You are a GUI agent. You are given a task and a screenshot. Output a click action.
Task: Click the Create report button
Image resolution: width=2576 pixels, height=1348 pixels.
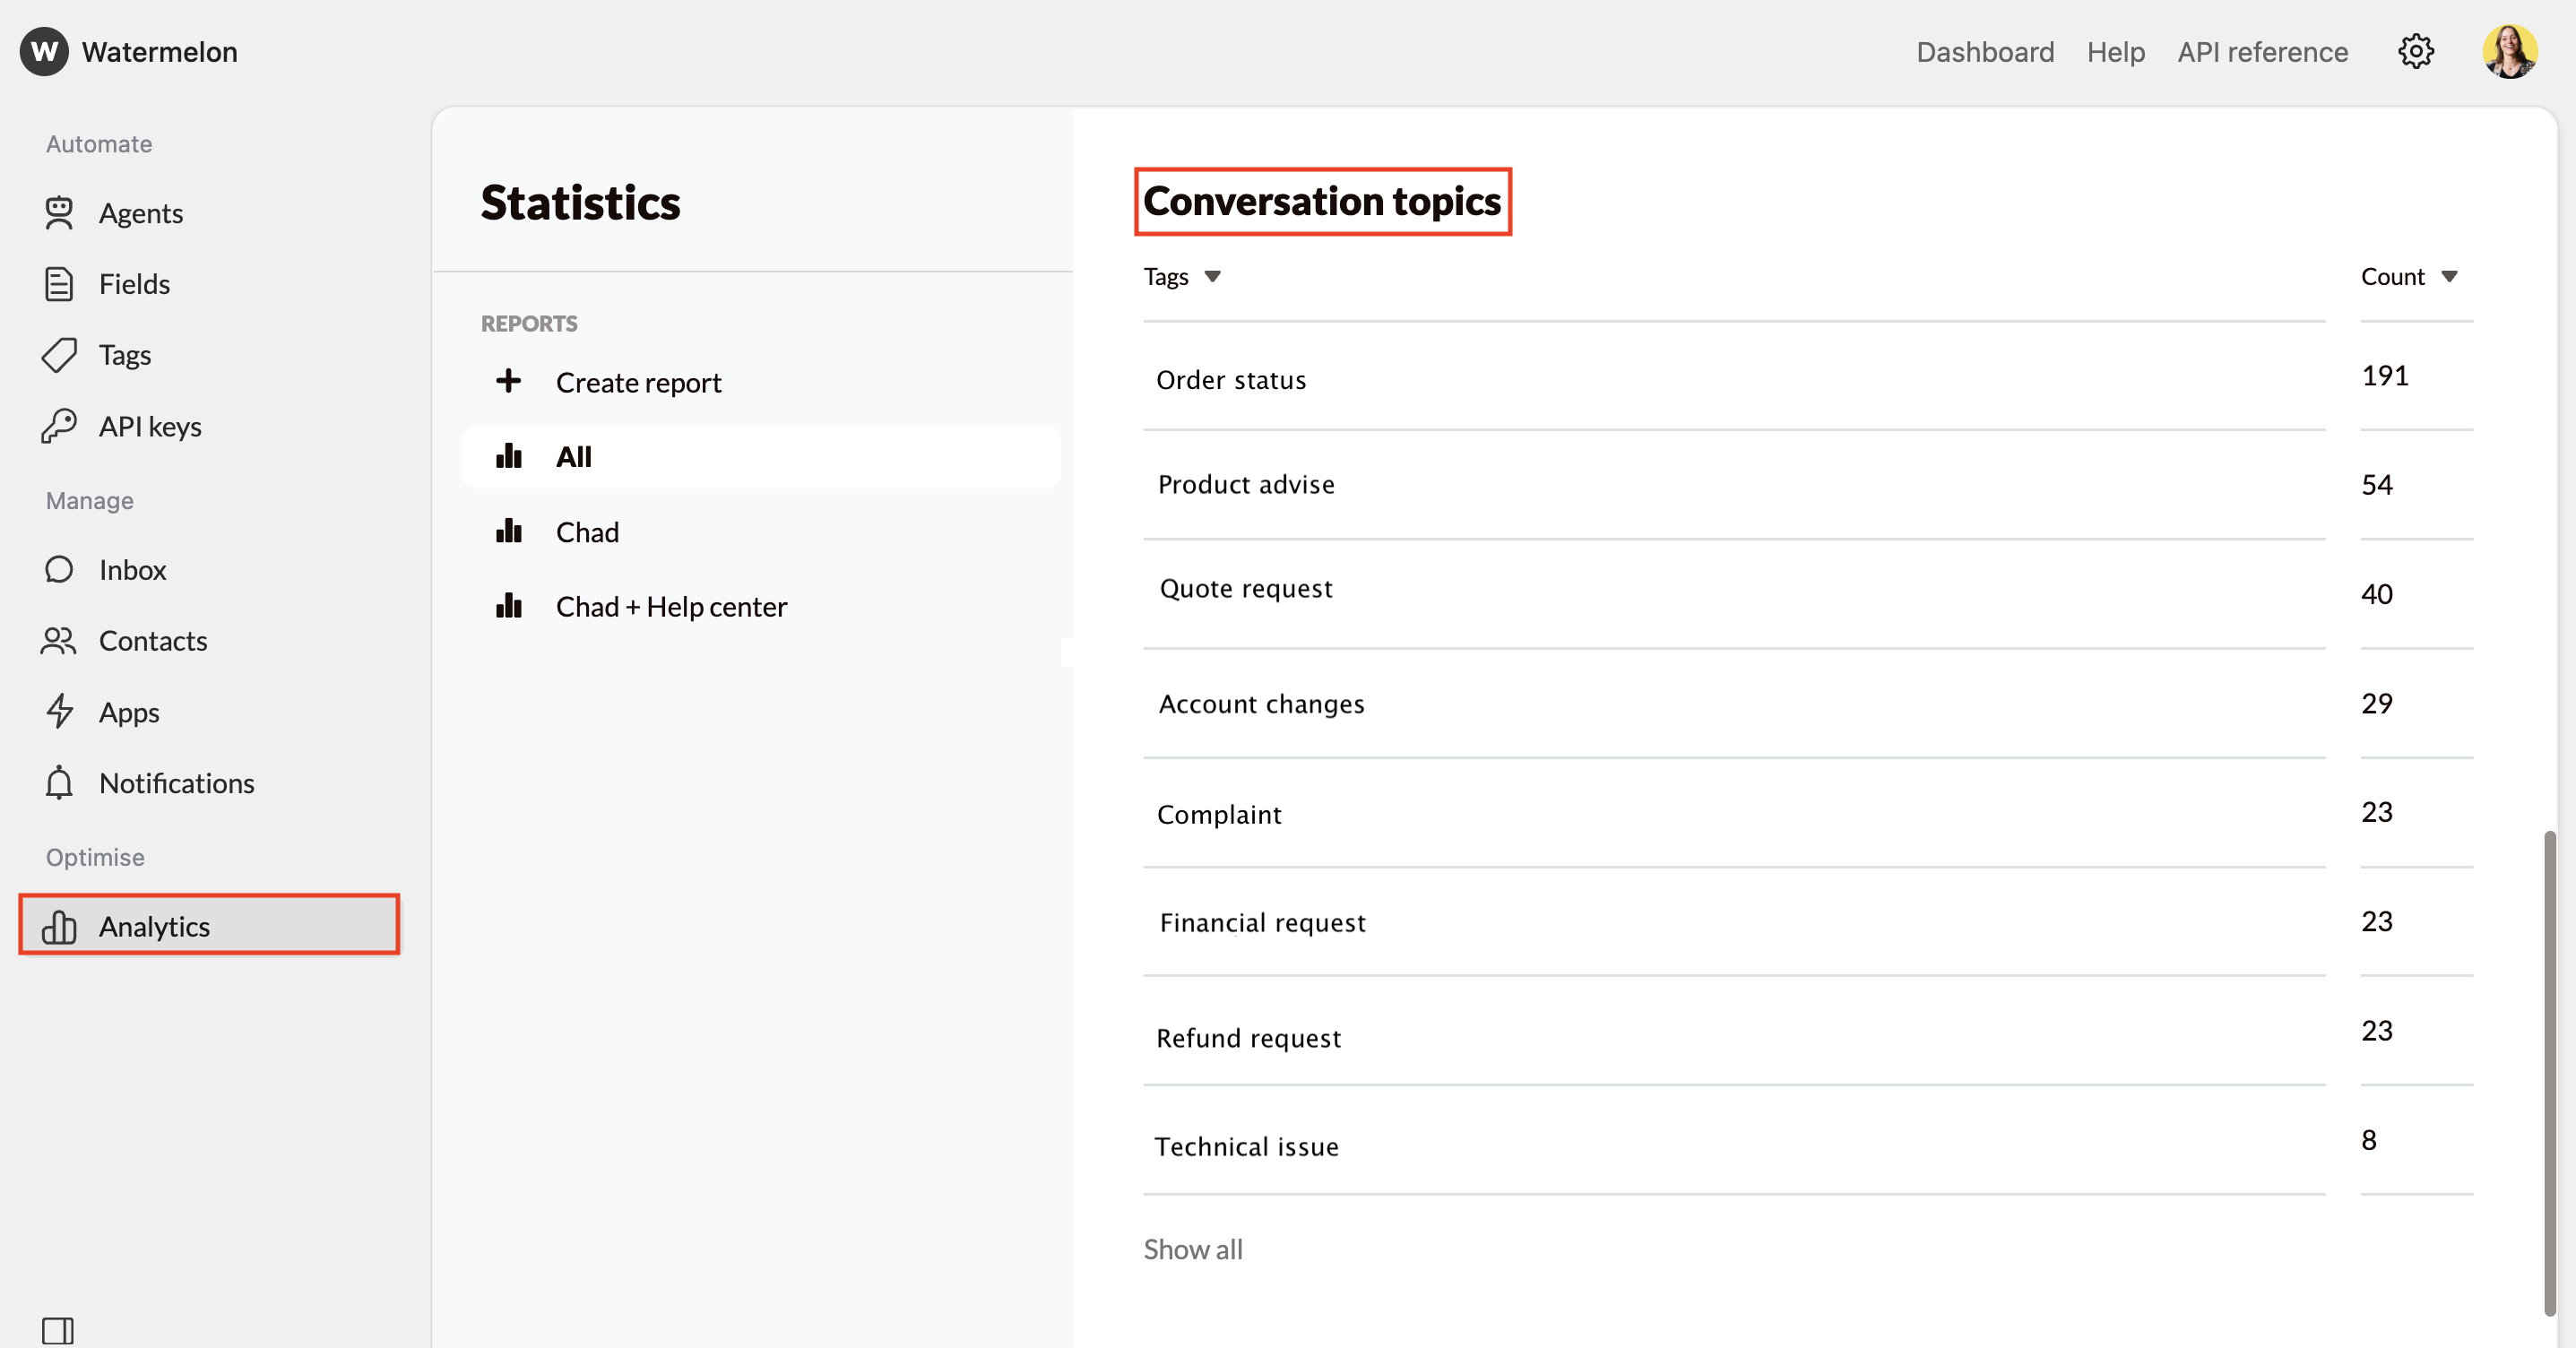[638, 382]
